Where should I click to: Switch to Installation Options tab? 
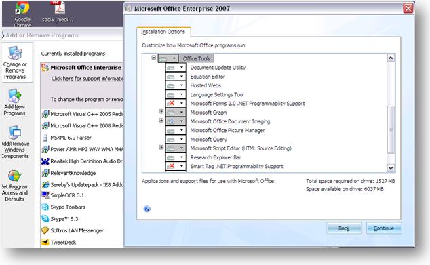click(x=163, y=32)
